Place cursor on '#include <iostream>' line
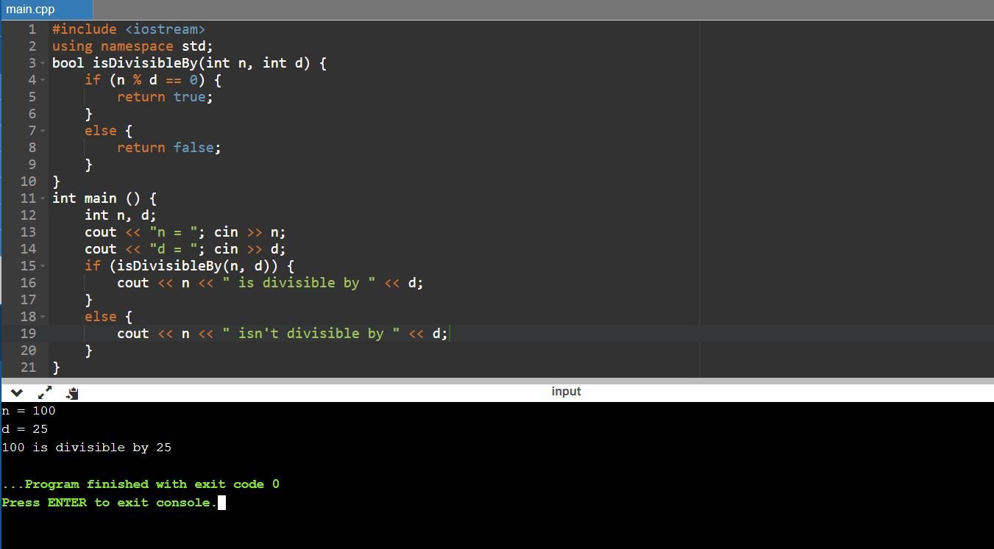 (x=128, y=29)
